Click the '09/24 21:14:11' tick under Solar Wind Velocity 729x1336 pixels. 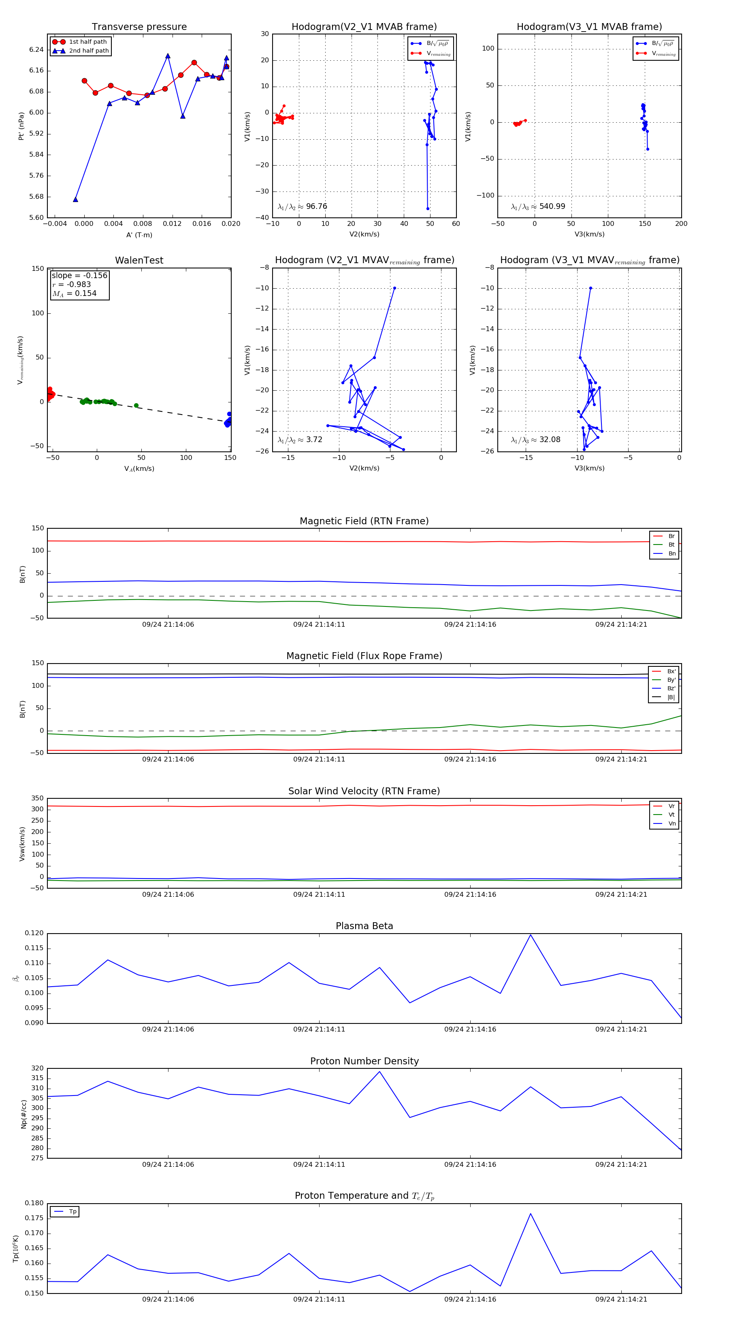(319, 895)
